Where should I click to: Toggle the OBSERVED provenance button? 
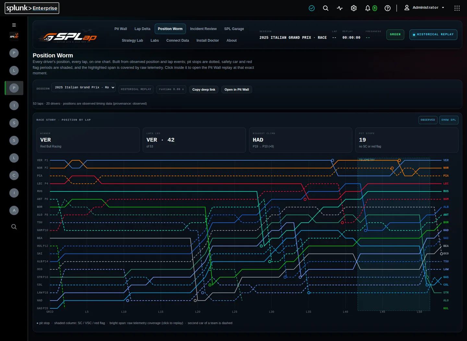(428, 120)
